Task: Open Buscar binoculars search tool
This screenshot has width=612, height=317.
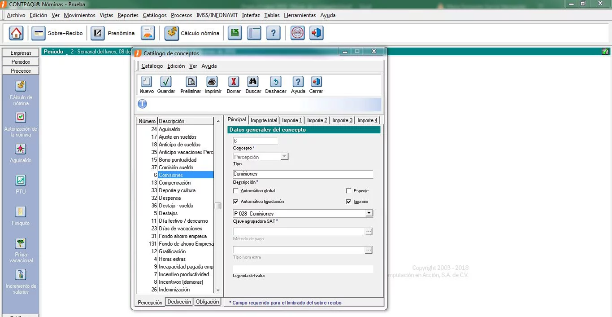Action: [253, 82]
